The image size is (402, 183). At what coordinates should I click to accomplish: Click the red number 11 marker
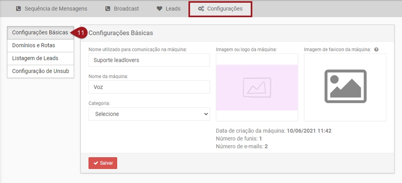tap(81, 33)
